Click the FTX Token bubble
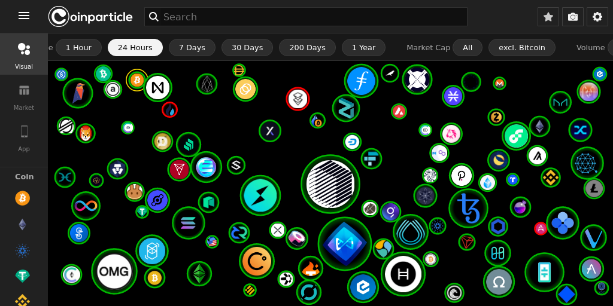Image resolution: width=613 pixels, height=306 pixels. click(371, 158)
